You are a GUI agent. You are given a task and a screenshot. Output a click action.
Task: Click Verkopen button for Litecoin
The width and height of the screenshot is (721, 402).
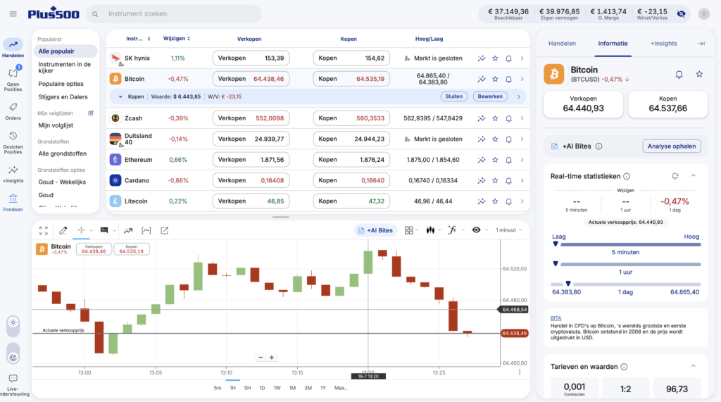pyautogui.click(x=251, y=201)
